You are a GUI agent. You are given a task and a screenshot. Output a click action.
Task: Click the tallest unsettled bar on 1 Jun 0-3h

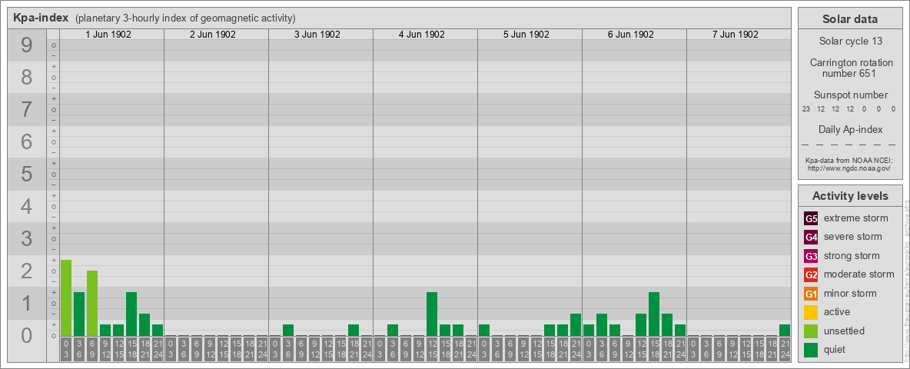point(66,298)
